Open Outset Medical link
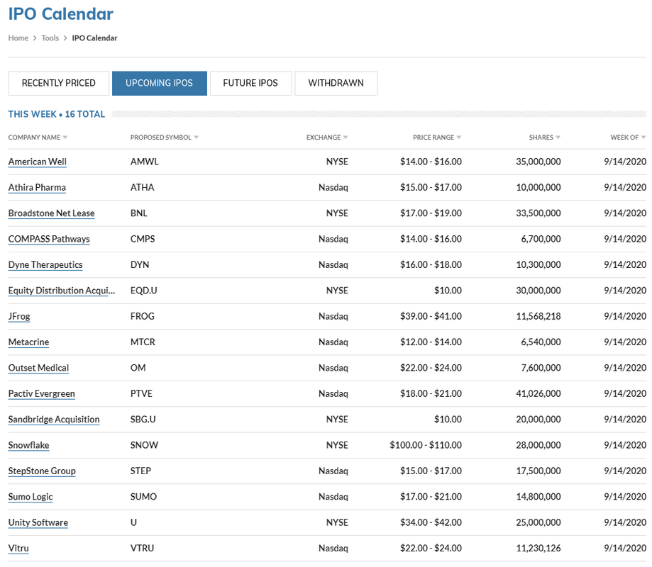 [x=39, y=368]
